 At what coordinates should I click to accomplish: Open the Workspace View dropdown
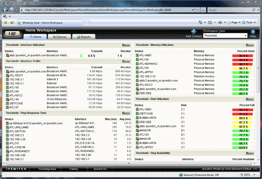click(x=225, y=36)
